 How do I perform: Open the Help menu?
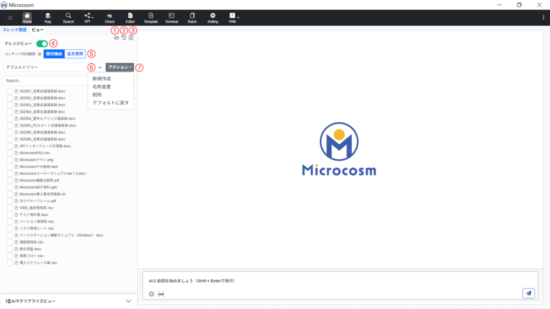pos(233,18)
